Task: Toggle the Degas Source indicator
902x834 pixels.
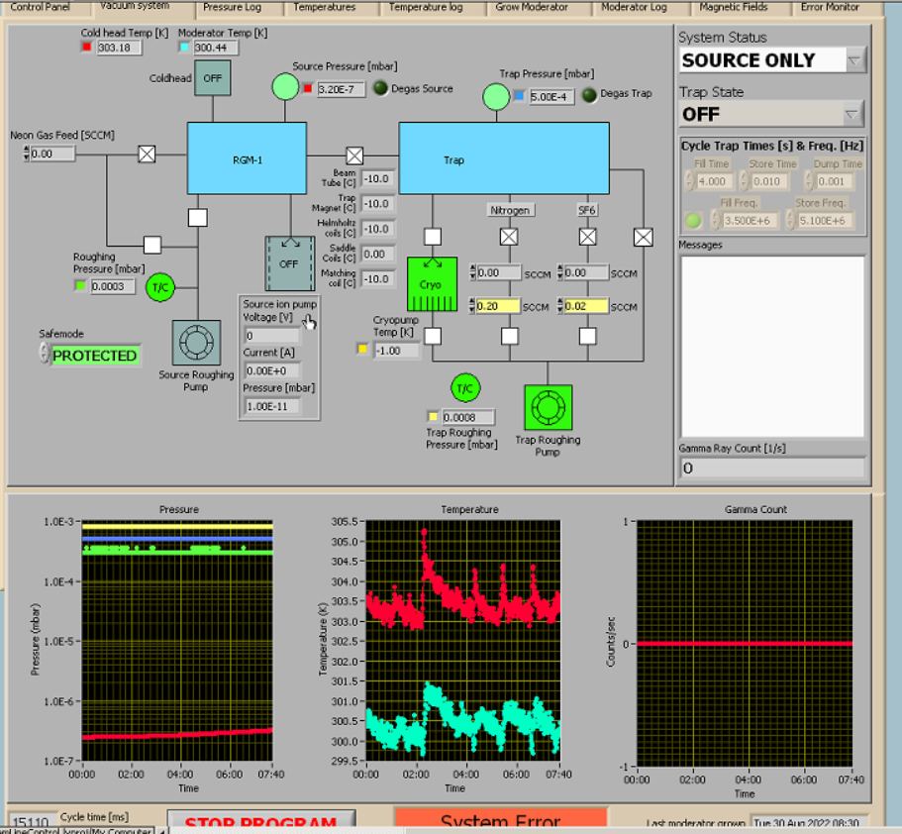Action: [380, 89]
